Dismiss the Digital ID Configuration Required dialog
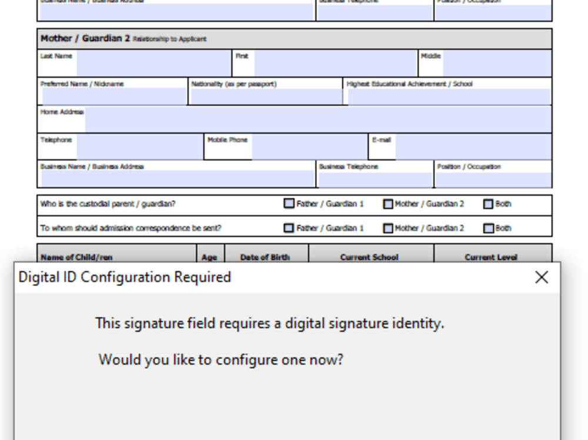The image size is (588, 440). pyautogui.click(x=542, y=277)
